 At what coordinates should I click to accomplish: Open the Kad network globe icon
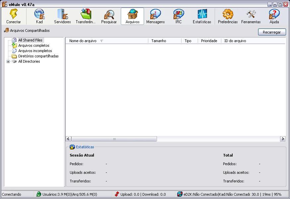pos(39,14)
